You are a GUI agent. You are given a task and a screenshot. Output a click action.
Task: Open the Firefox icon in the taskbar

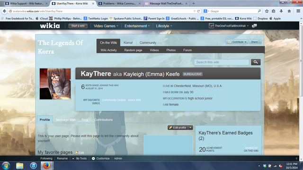coord(46,166)
